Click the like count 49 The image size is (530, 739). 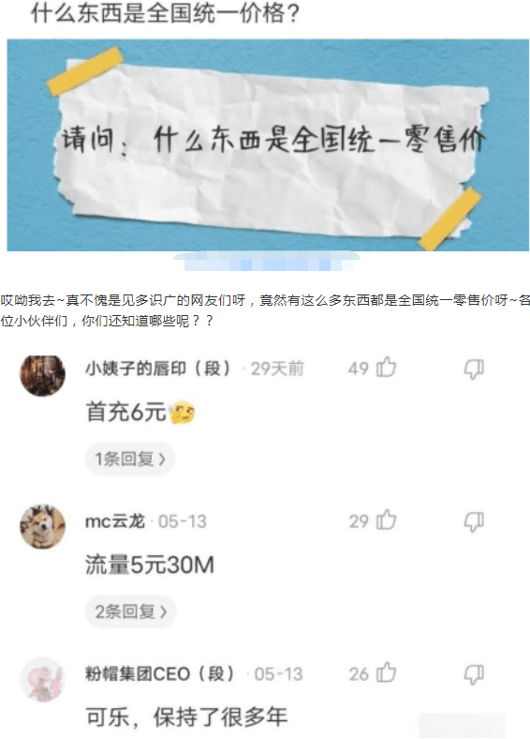click(x=359, y=368)
